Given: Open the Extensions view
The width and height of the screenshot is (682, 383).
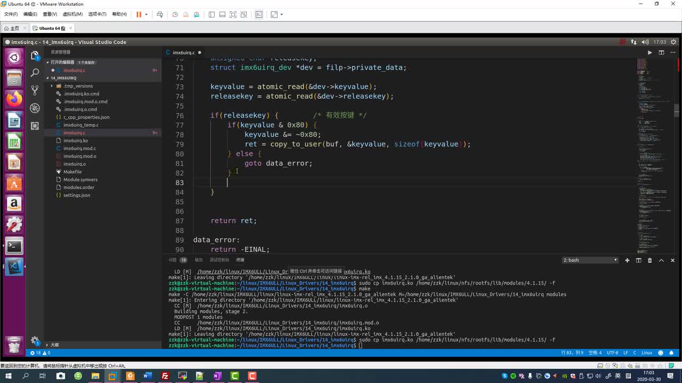Looking at the screenshot, I should (35, 126).
